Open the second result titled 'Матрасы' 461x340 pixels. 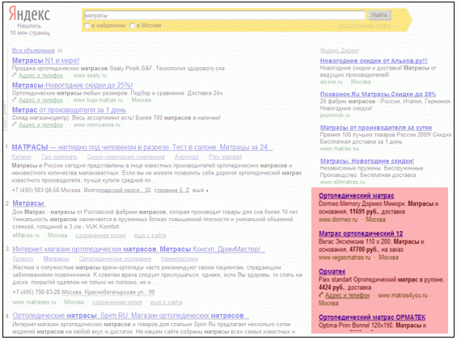tap(28, 204)
